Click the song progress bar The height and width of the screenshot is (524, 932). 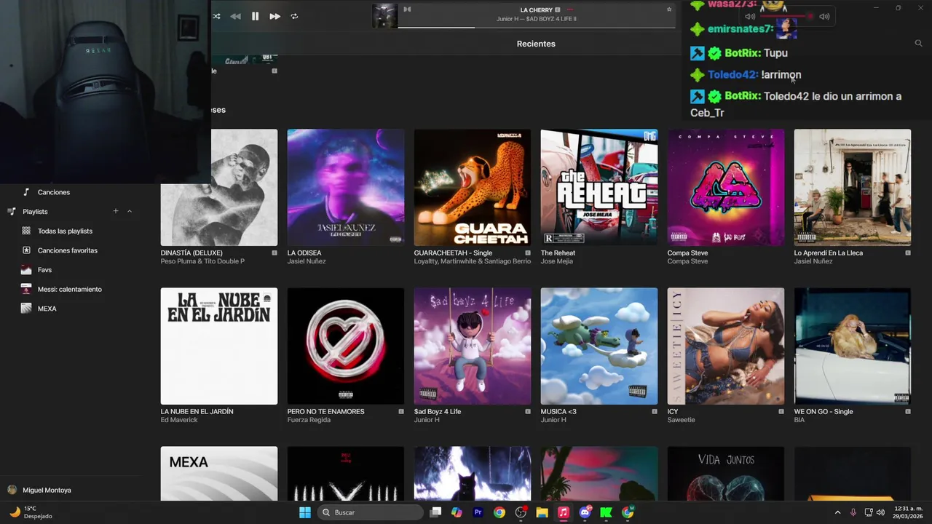538,28
